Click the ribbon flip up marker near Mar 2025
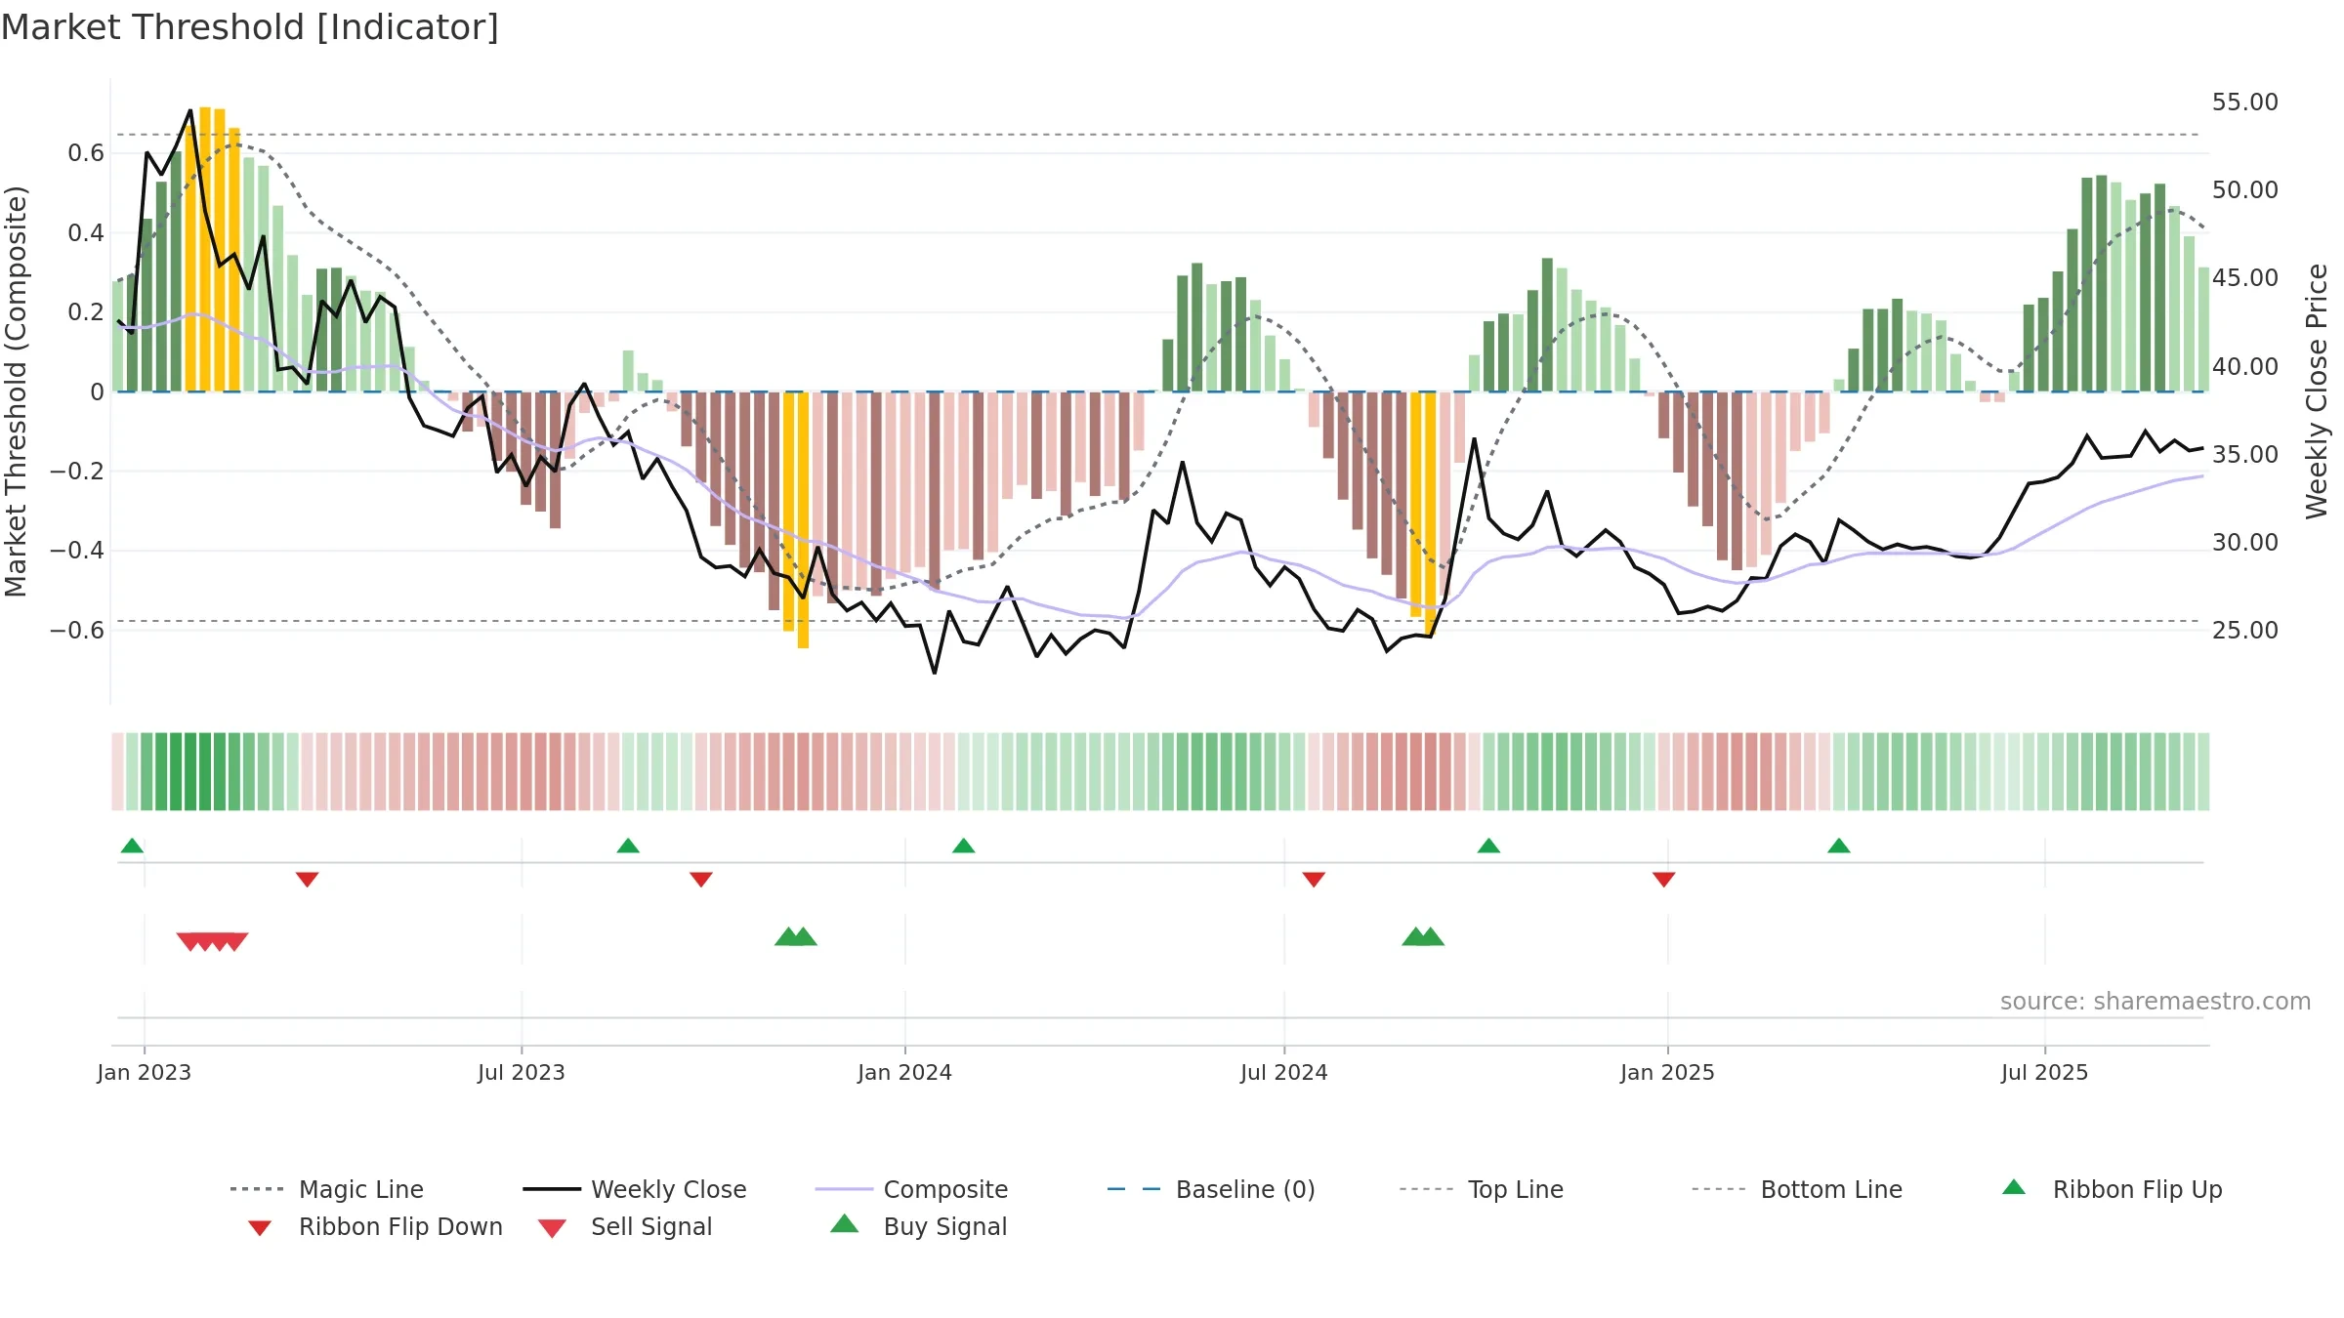 pos(1839,845)
